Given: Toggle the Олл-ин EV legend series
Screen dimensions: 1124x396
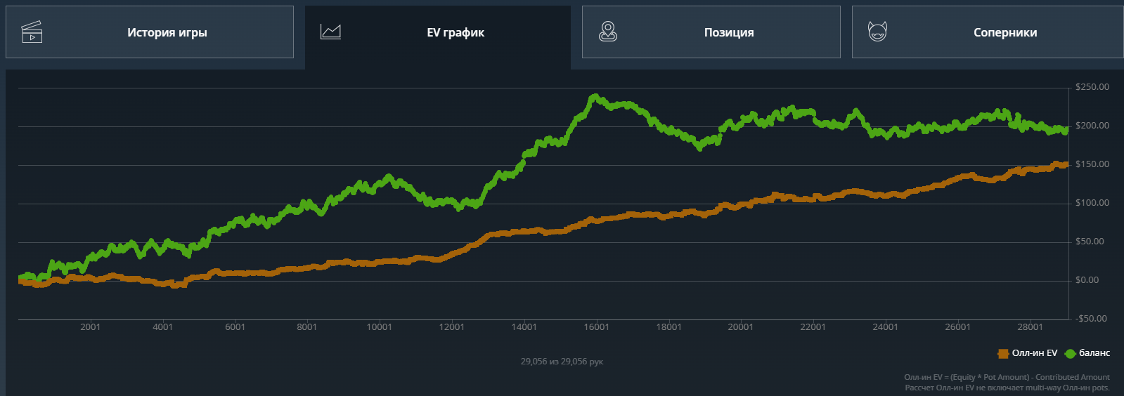Looking at the screenshot, I should pos(1028,353).
